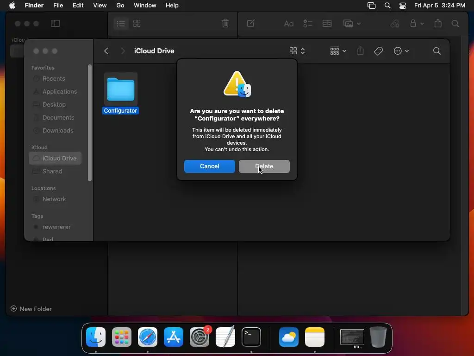474x356 pixels.
Task: Click New Folder in Notes window
Action: (31, 309)
